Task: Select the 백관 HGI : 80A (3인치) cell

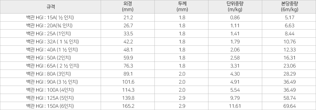Action: 50,74
